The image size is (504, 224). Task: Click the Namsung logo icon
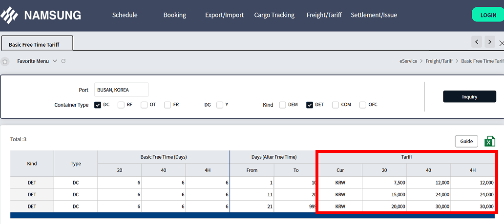(9, 15)
